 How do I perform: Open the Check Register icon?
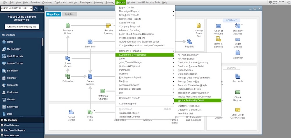click(x=238, y=92)
